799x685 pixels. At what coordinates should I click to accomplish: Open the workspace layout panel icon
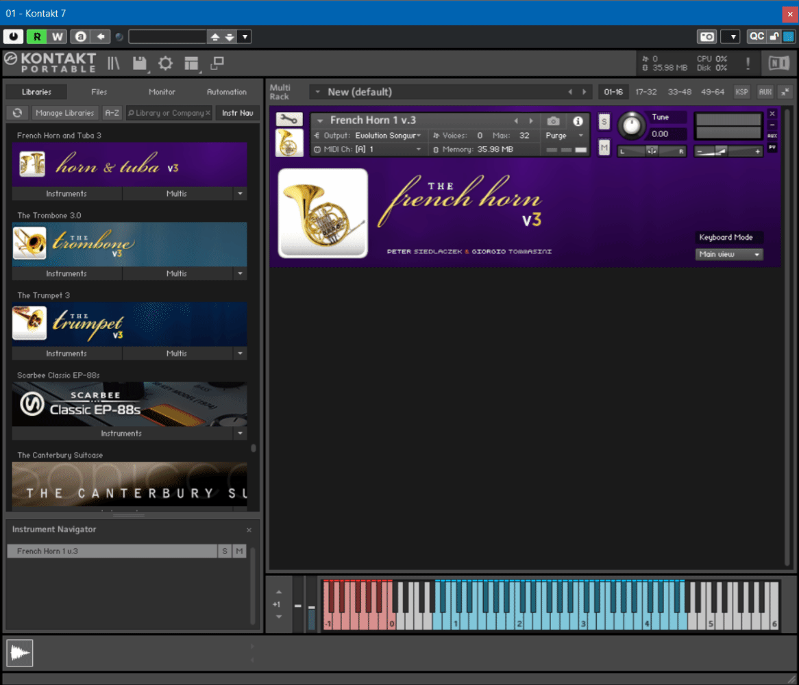click(191, 63)
